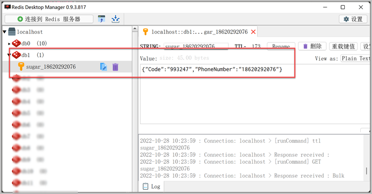The height and width of the screenshot is (194, 372).
Task: Click the TTL value 173
Action: tap(256, 46)
